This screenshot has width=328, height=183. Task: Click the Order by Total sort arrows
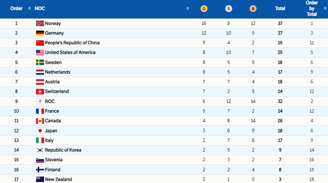coord(325,9)
